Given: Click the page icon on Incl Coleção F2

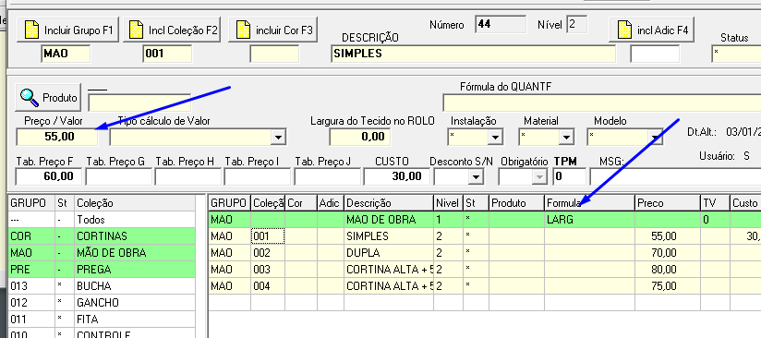Looking at the screenshot, I should (x=138, y=30).
